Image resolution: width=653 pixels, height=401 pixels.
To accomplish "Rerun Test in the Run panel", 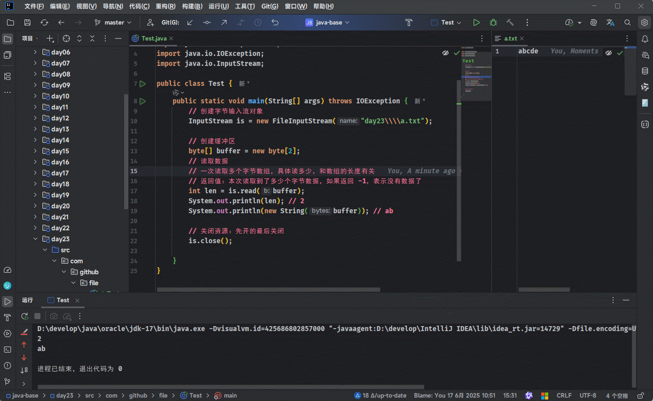I will tap(24, 316).
